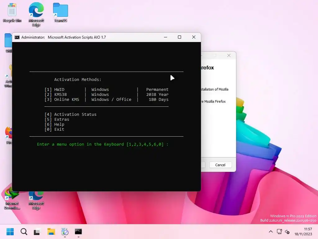
Task: Click the '[6] Help' line
Action: pyautogui.click(x=54, y=124)
